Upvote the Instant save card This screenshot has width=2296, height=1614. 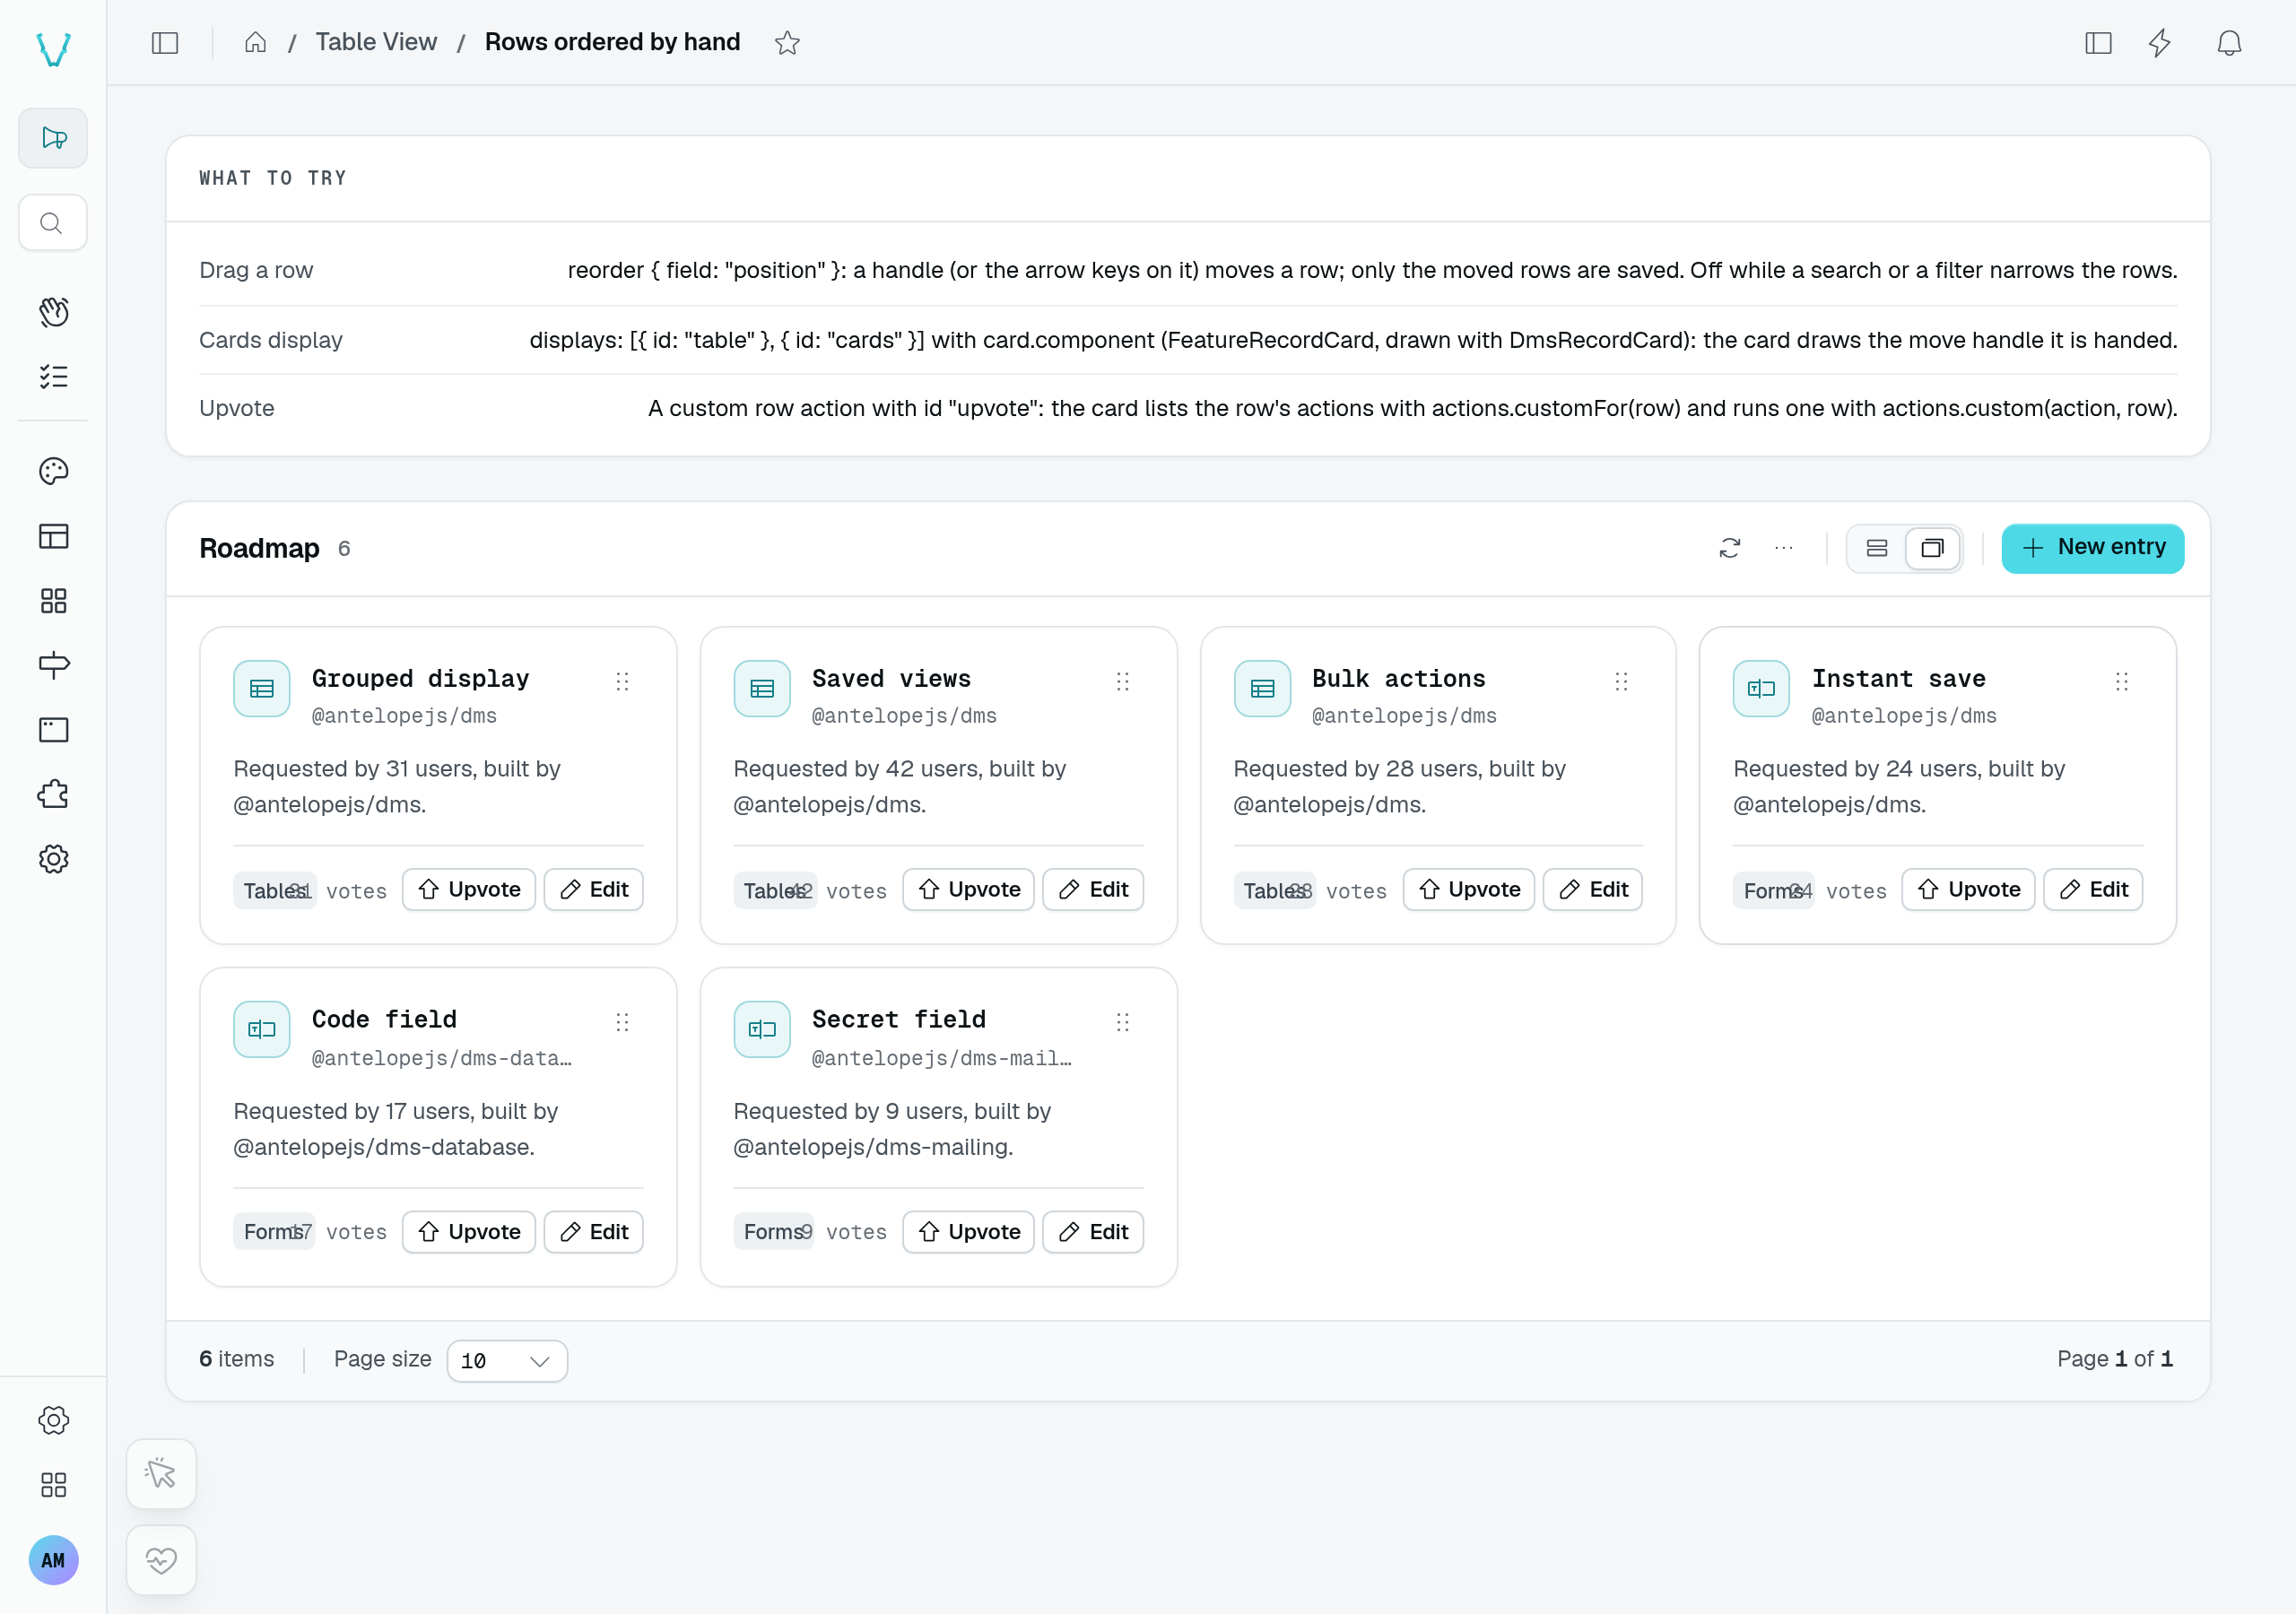click(x=1969, y=890)
